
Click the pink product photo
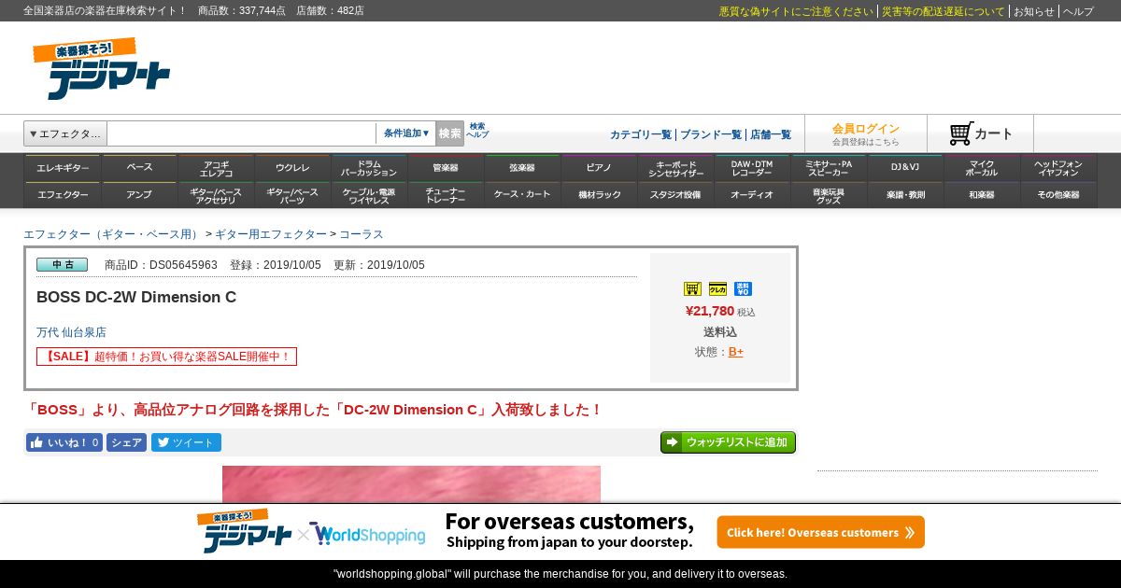click(411, 483)
